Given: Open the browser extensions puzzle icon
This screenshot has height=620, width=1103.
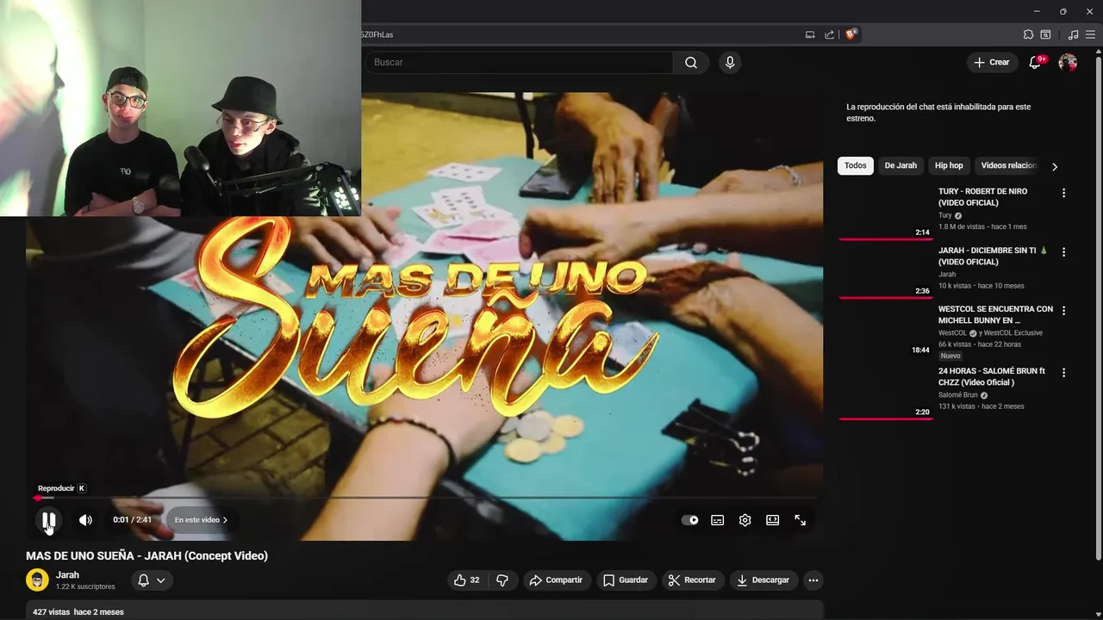Looking at the screenshot, I should tap(1028, 34).
